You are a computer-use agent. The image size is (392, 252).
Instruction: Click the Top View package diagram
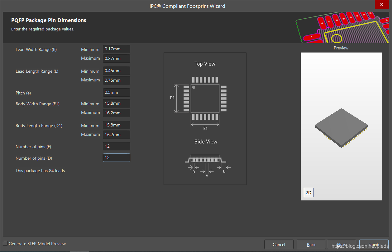pyautogui.click(x=205, y=99)
